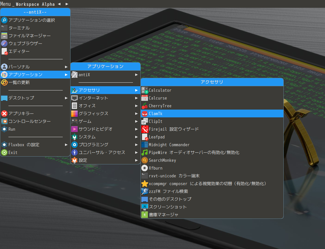Click the Exit green icon
The image size is (325, 249).
(4, 152)
